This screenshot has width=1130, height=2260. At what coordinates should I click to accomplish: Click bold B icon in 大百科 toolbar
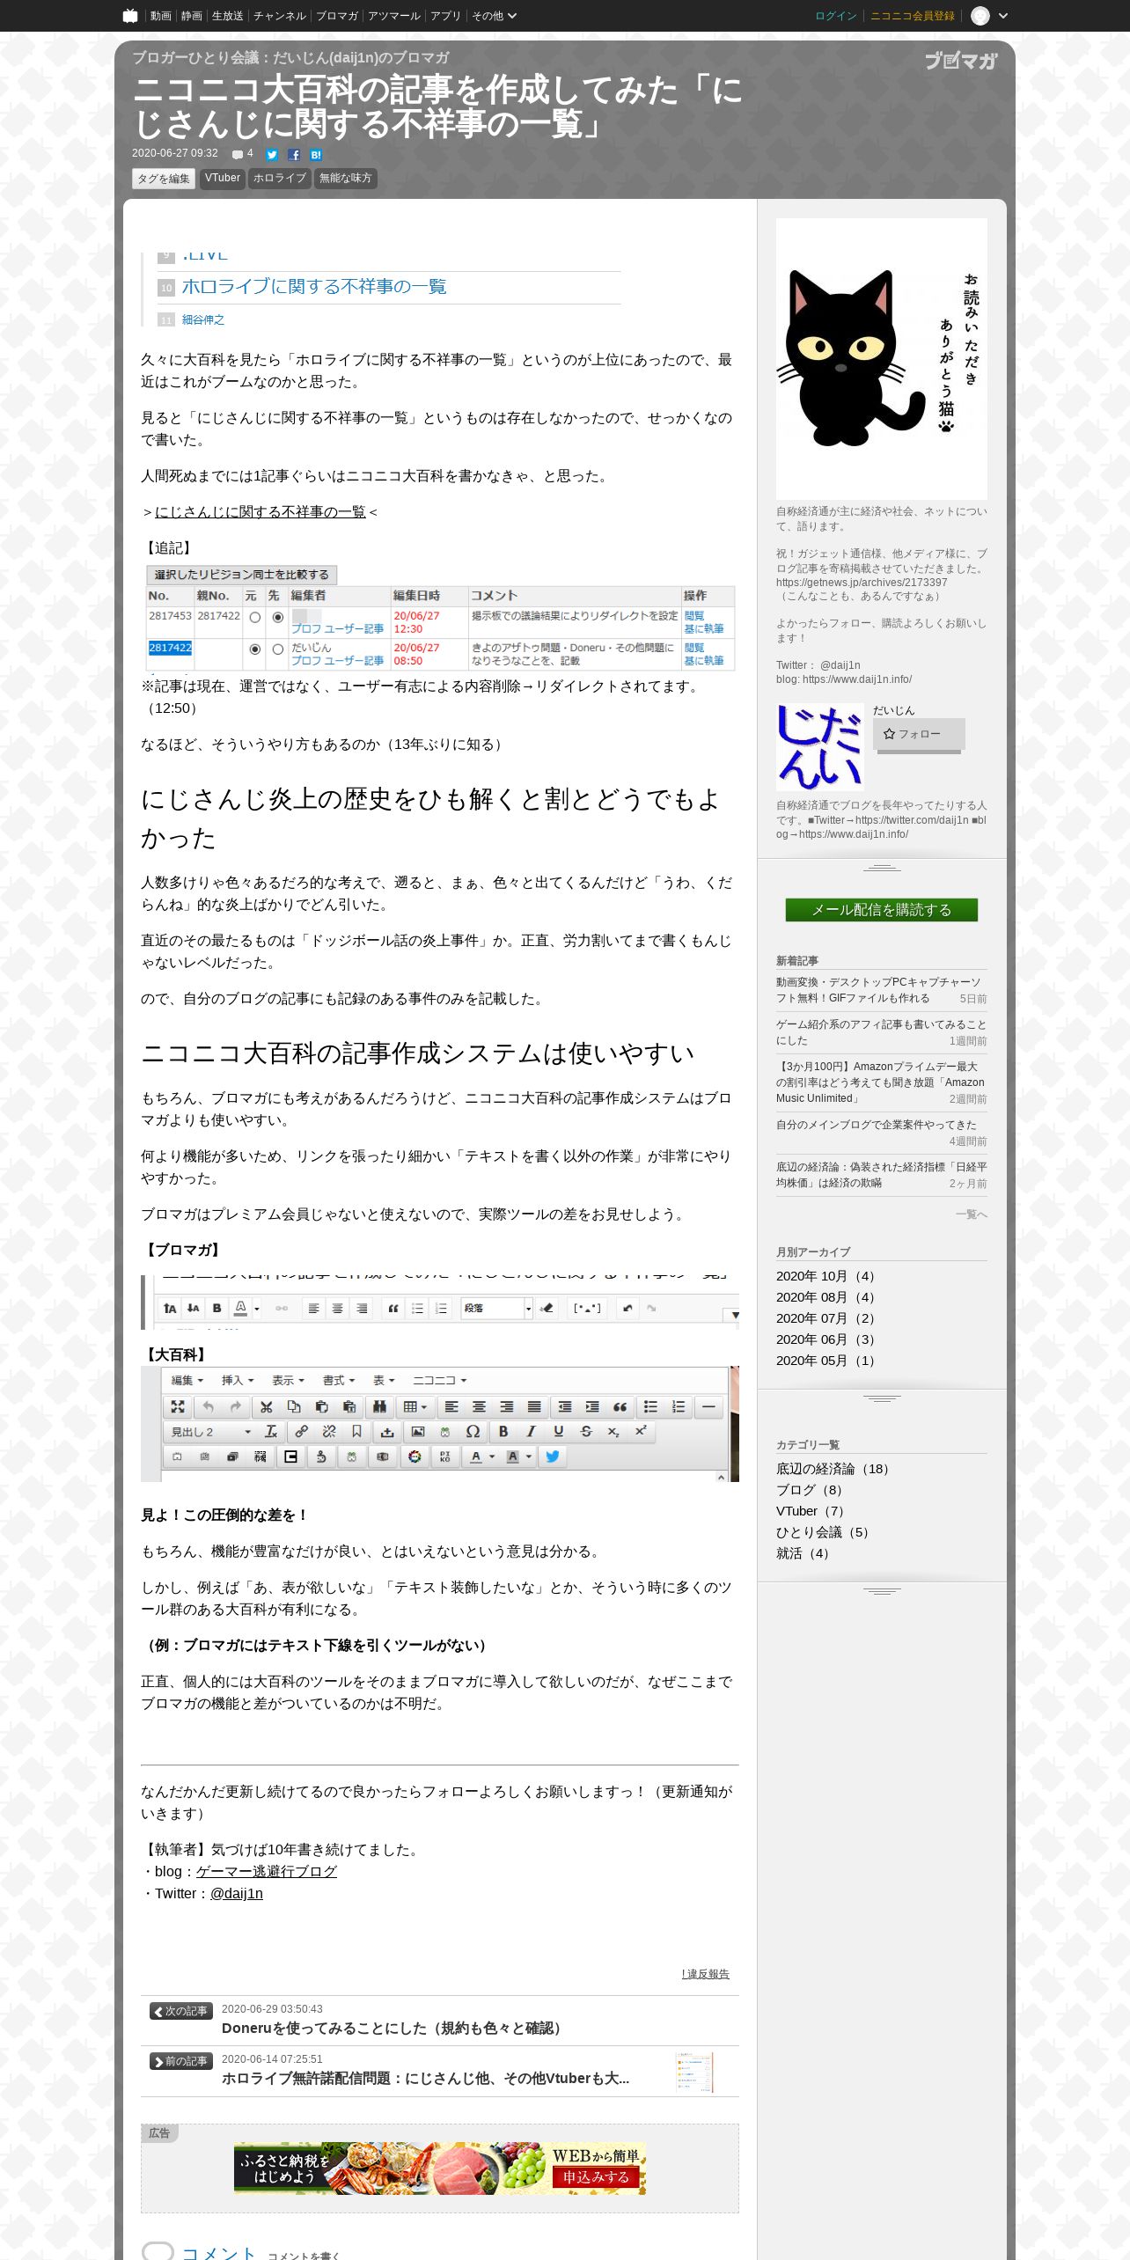(x=503, y=1431)
